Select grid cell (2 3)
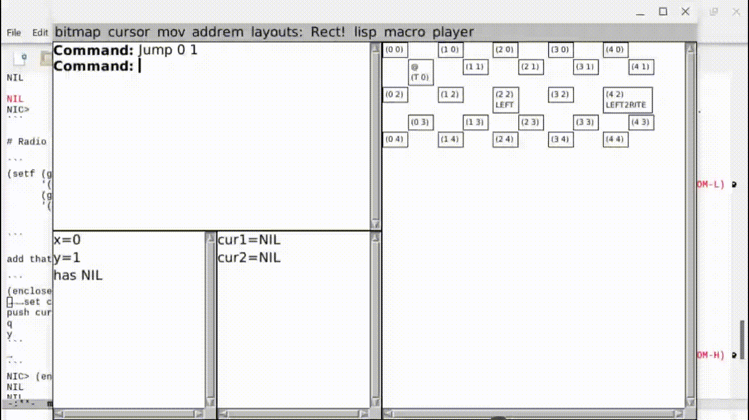749x420 pixels. click(531, 123)
